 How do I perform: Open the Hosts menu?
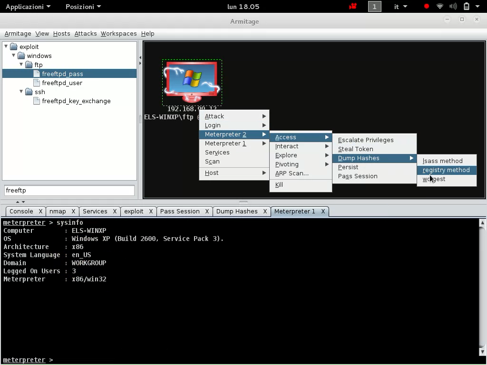click(61, 34)
